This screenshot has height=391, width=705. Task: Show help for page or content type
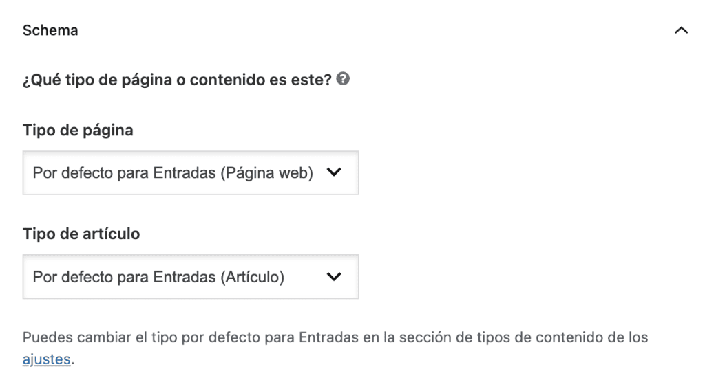(x=344, y=79)
